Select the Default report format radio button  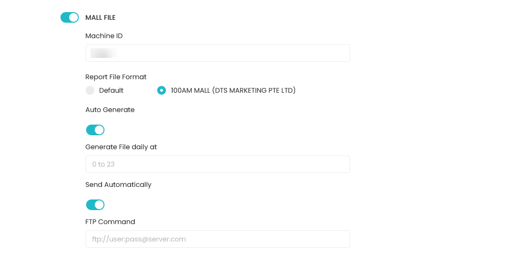[90, 90]
